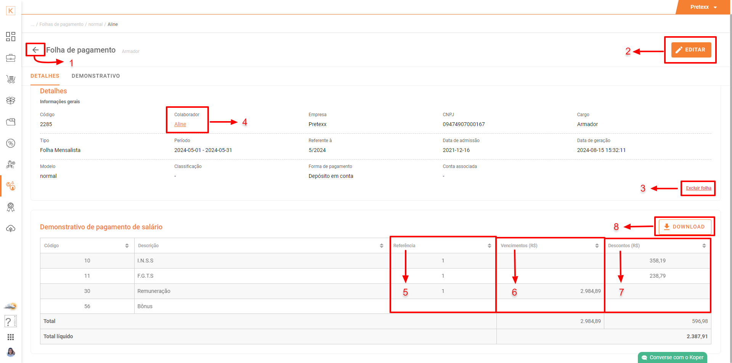732x363 pixels.
Task: Click the DOWNLOAD button
Action: point(684,227)
